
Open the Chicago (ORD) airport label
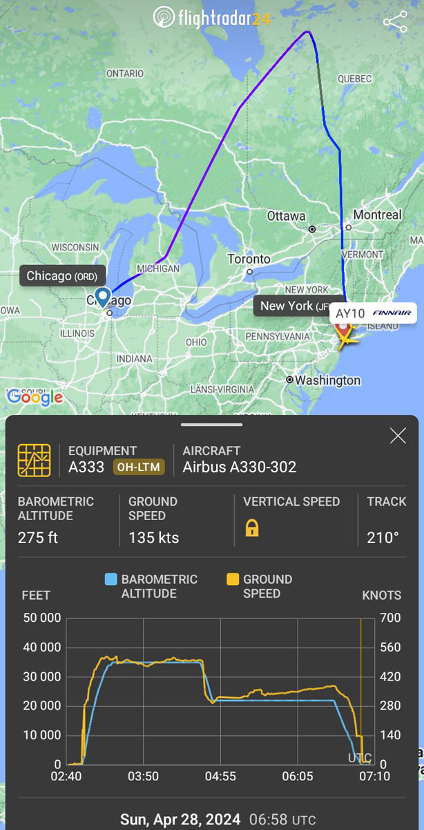(62, 276)
